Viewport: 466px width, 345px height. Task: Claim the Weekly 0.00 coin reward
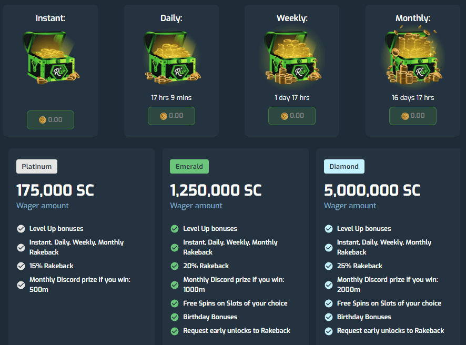pyautogui.click(x=292, y=116)
